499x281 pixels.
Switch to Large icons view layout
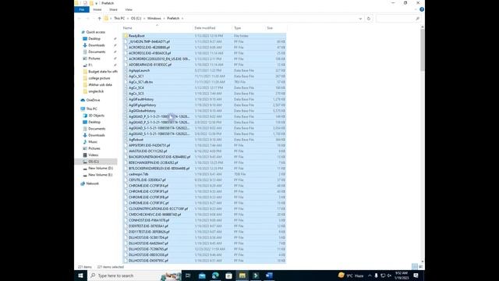(421, 267)
